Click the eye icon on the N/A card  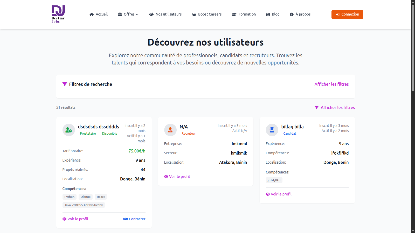click(166, 177)
